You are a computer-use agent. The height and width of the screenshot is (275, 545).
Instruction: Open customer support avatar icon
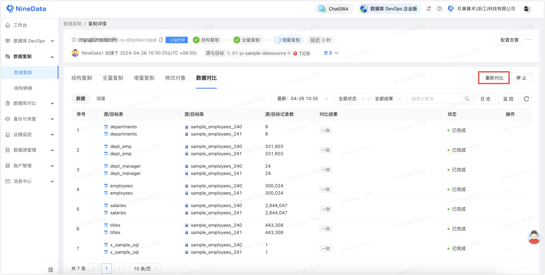point(534,237)
